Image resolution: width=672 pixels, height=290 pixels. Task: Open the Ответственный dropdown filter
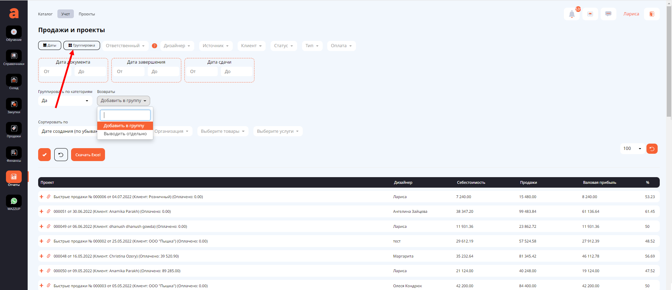125,46
